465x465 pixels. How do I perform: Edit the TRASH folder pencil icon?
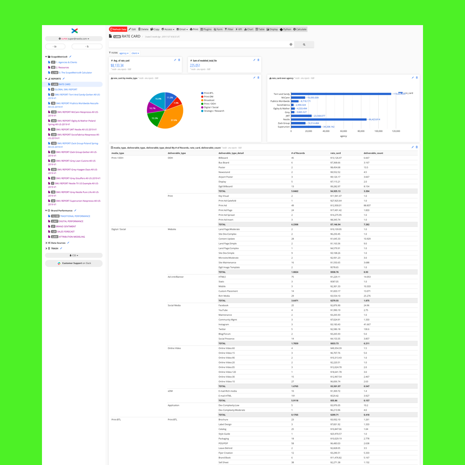[61, 249]
